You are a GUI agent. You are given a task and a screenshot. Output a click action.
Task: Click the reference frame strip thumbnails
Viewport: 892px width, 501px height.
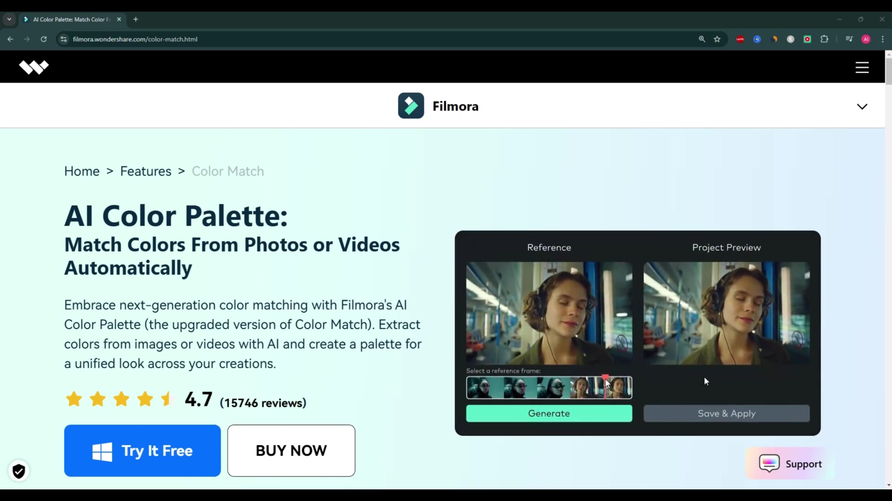(x=549, y=387)
